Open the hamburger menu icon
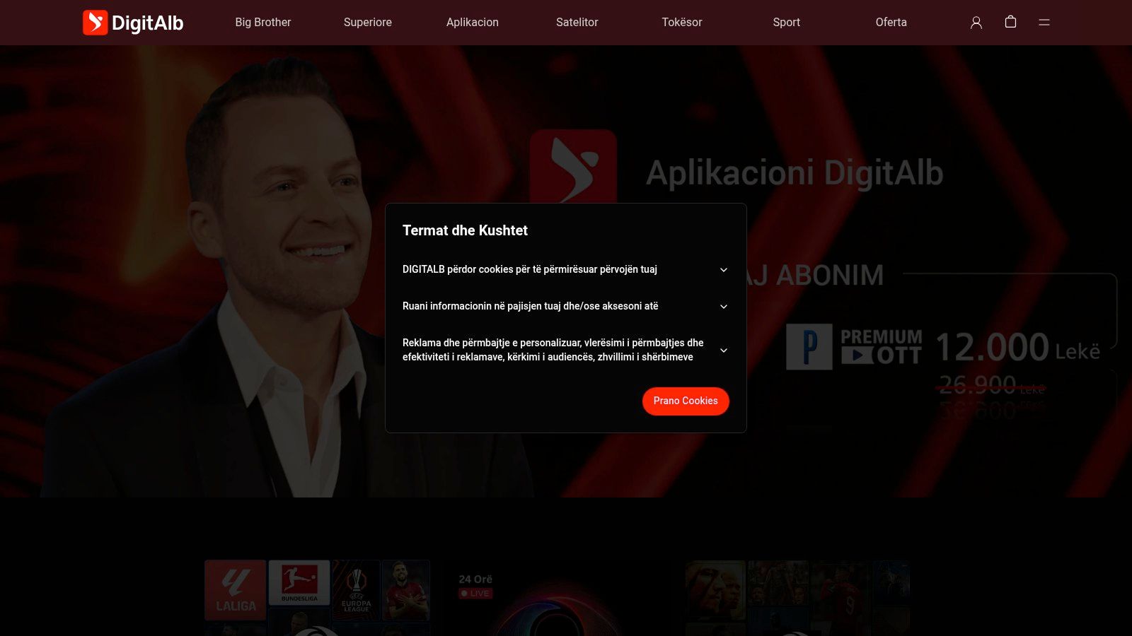1132x636 pixels. pyautogui.click(x=1044, y=22)
